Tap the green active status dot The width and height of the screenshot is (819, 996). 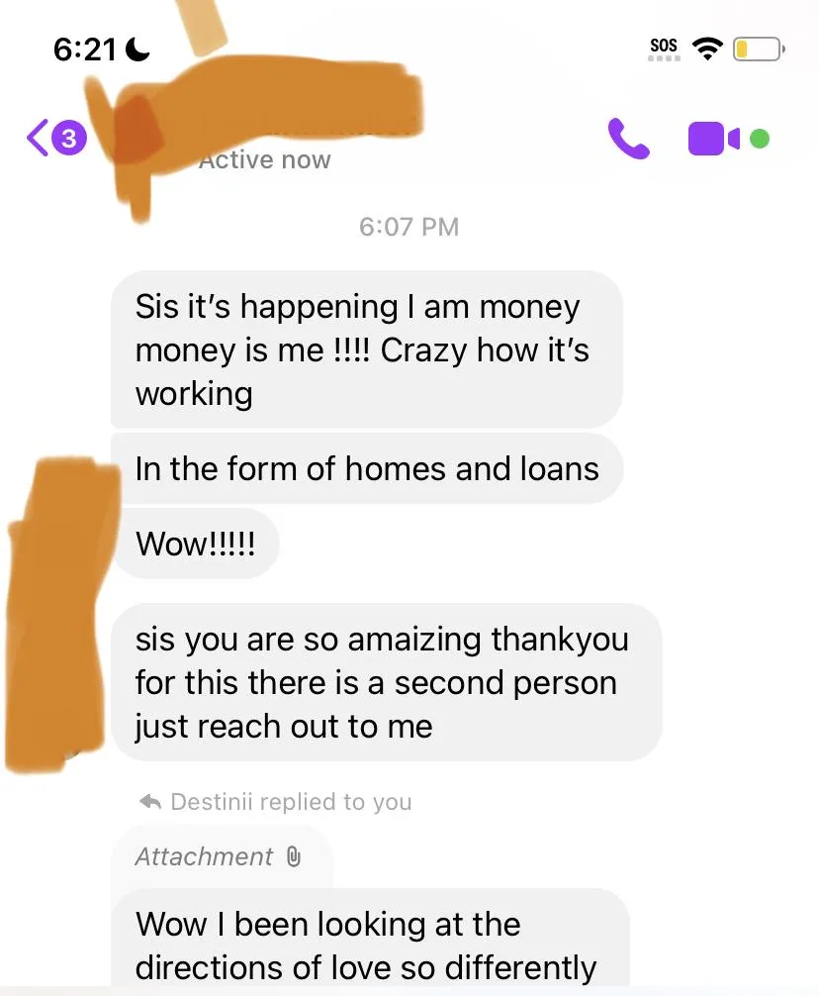click(760, 138)
